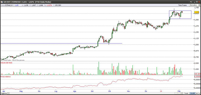The height and width of the screenshot is (95, 201).
Task: Click the 0,750 price axis label
Action: coord(196,57)
